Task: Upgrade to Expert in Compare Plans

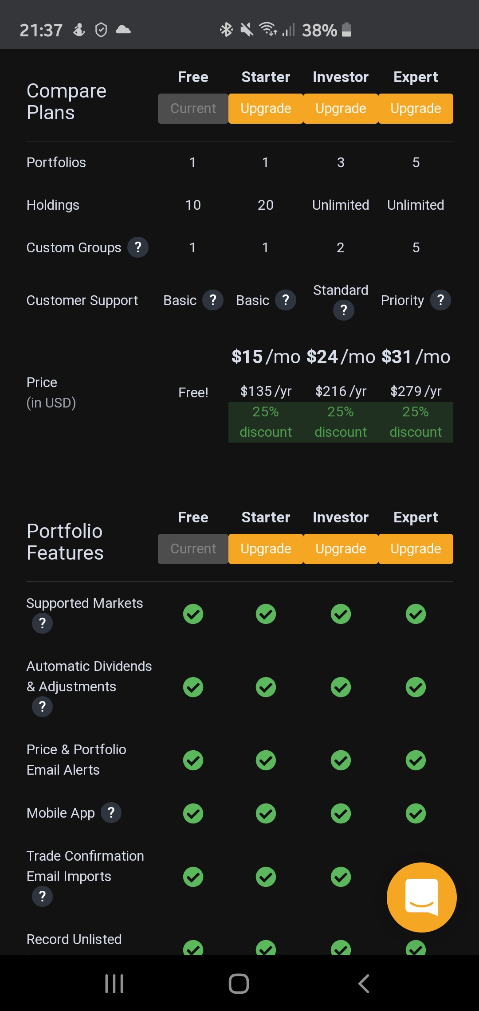Action: click(x=416, y=109)
